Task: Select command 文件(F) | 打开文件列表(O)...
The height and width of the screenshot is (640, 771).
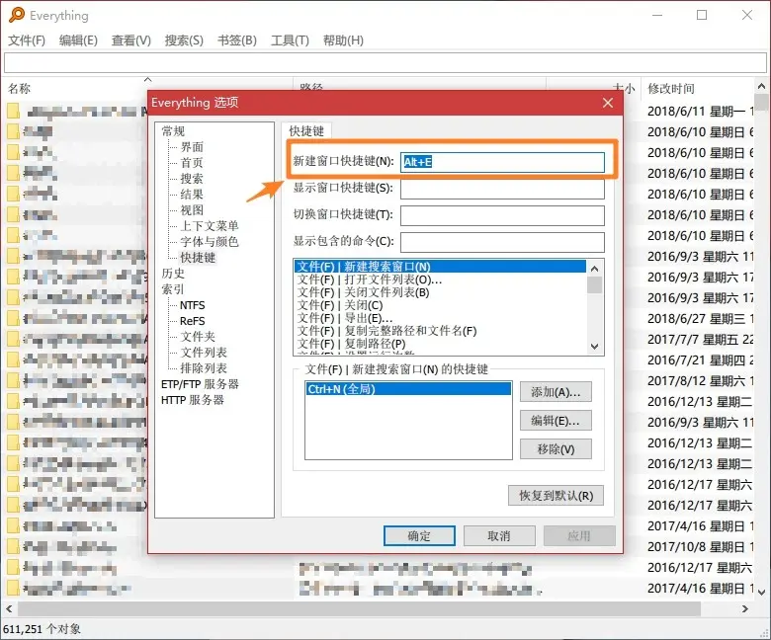Action: click(440, 280)
